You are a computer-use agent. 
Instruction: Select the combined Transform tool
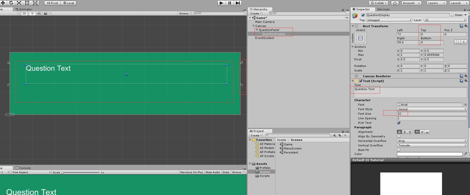coord(35,3)
